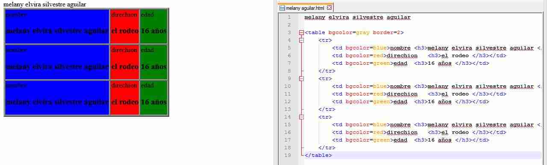Collapse the tr fold marker on line 9
The width and height of the screenshot is (547, 165).
[x=302, y=78]
